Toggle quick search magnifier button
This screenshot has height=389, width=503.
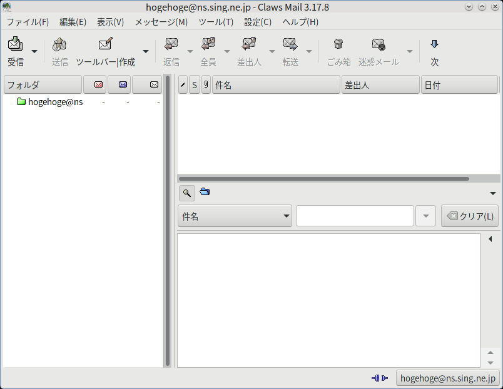[x=186, y=193]
